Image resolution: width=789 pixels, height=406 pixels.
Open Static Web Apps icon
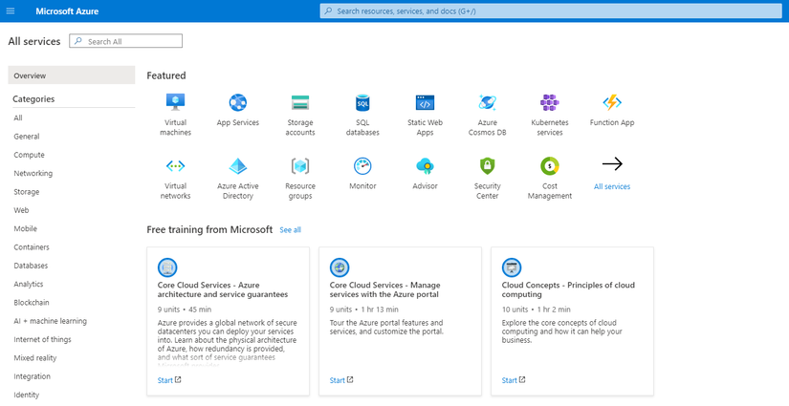pos(426,102)
